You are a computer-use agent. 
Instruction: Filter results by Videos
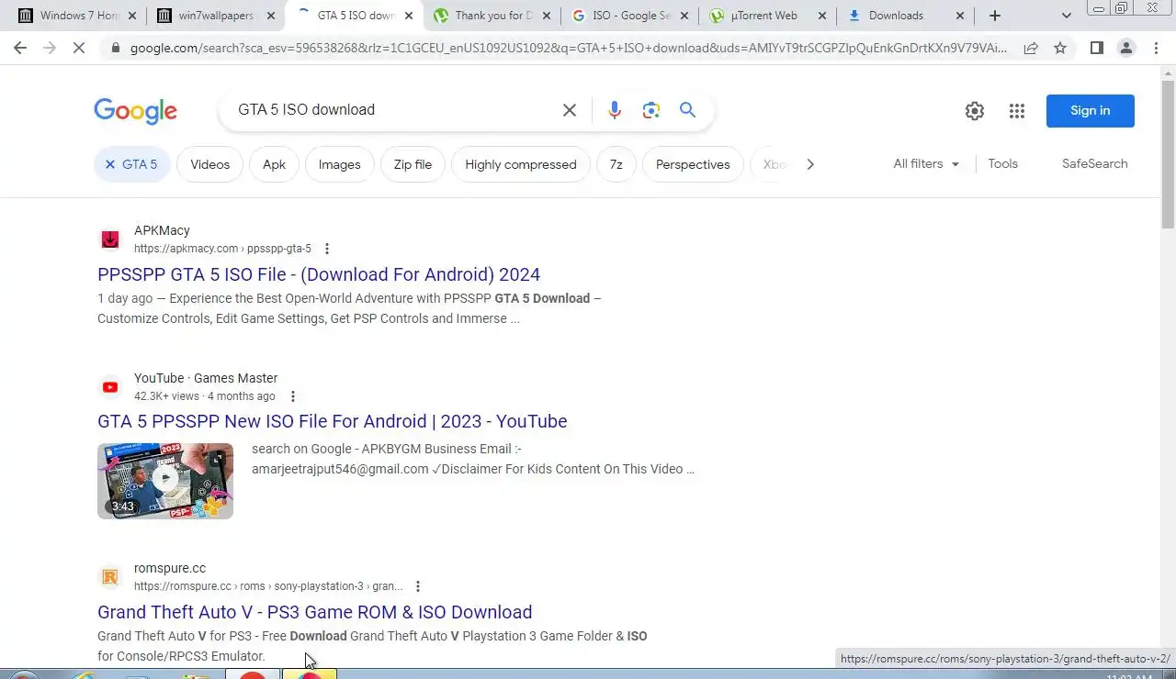click(x=209, y=164)
